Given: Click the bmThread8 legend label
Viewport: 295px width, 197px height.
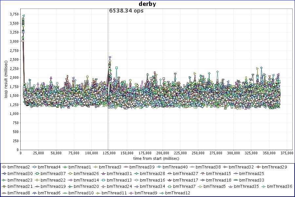Looking at the screenshot, I should [x=19, y=193].
